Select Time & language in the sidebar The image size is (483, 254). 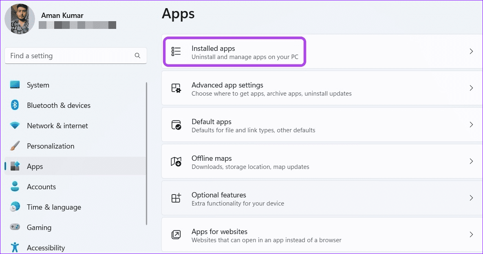(54, 207)
